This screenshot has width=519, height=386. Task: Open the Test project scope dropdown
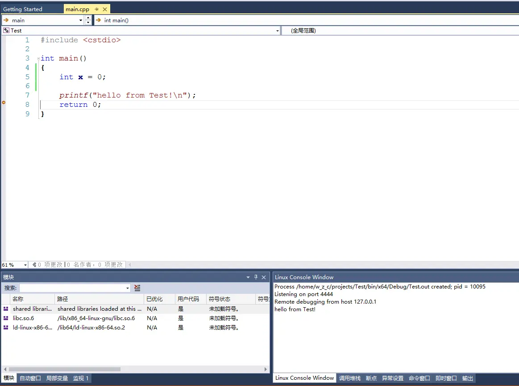[278, 31]
